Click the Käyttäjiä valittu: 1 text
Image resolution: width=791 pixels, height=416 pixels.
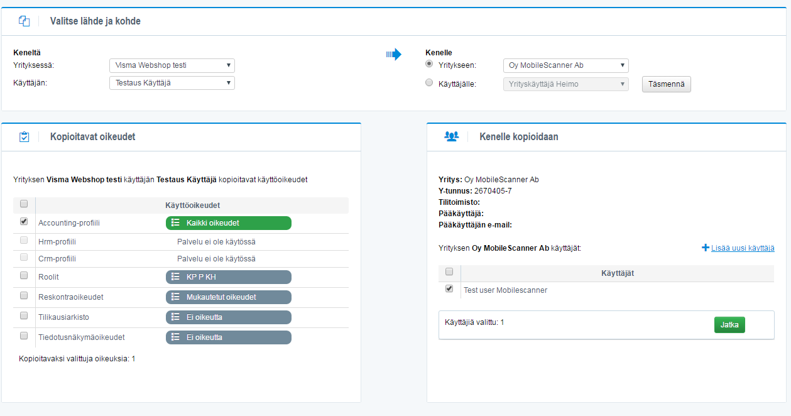[474, 322]
